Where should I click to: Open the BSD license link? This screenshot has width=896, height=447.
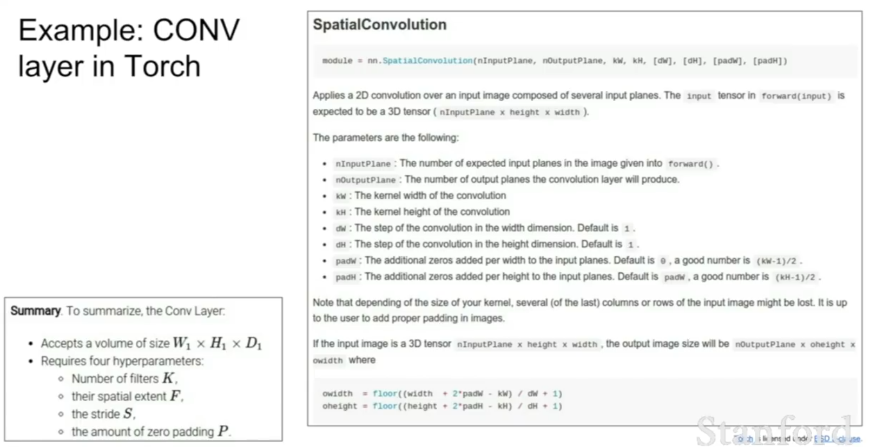coord(838,439)
